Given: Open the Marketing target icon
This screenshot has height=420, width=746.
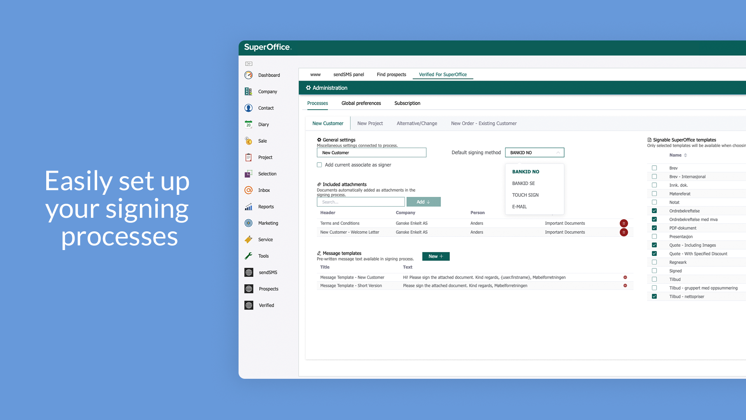Looking at the screenshot, I should (249, 223).
